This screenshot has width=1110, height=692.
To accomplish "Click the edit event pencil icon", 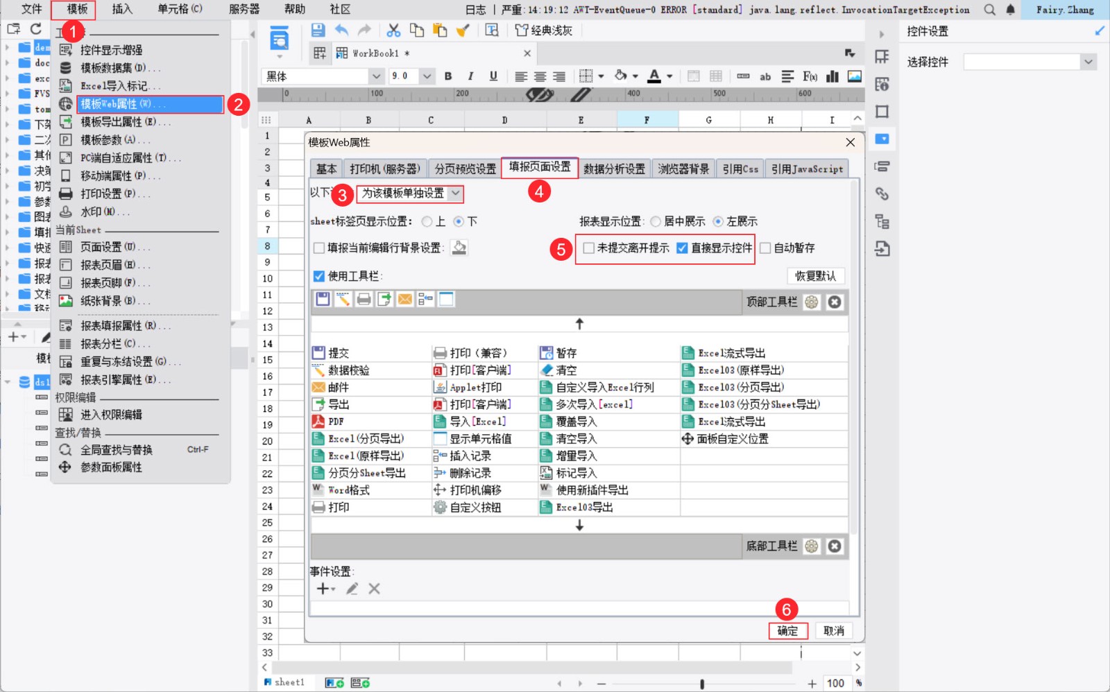I will (x=352, y=589).
